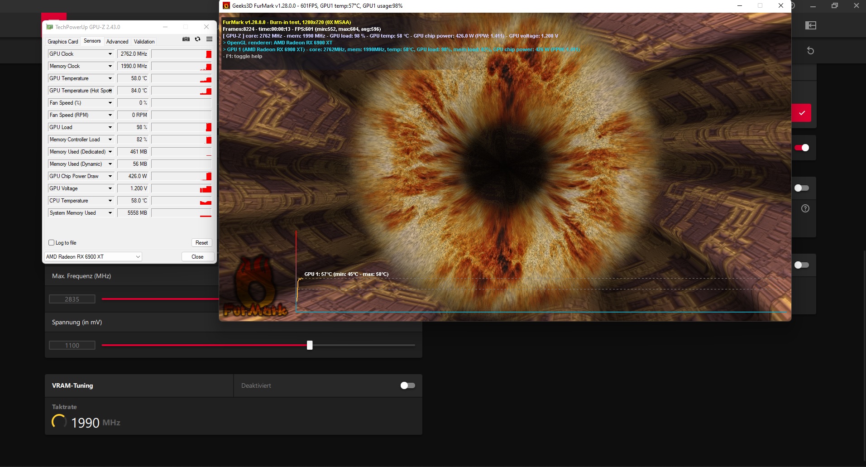Open the AMD Radeon RX 6900 XT device selector
Screen dimensions: 866x467
[93, 256]
